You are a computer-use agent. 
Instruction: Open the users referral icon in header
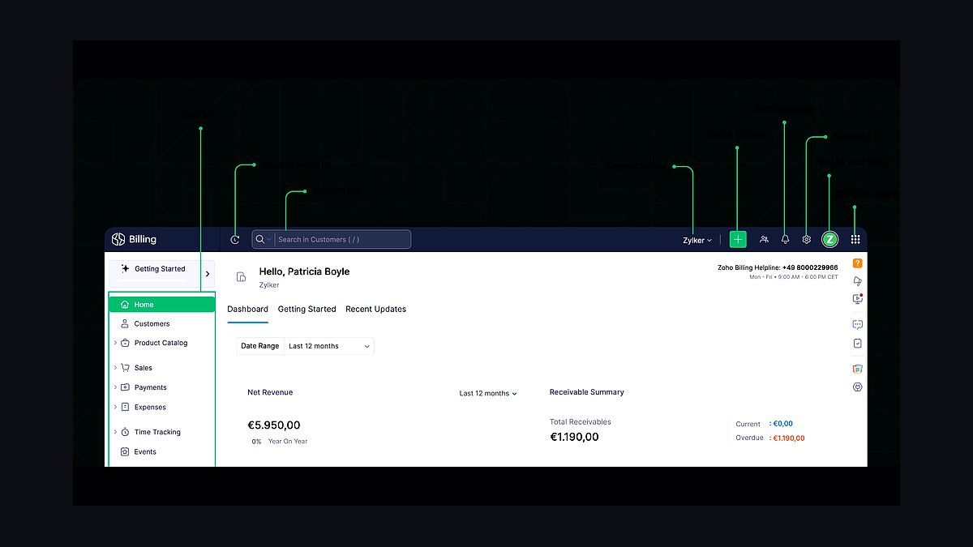pyautogui.click(x=764, y=239)
